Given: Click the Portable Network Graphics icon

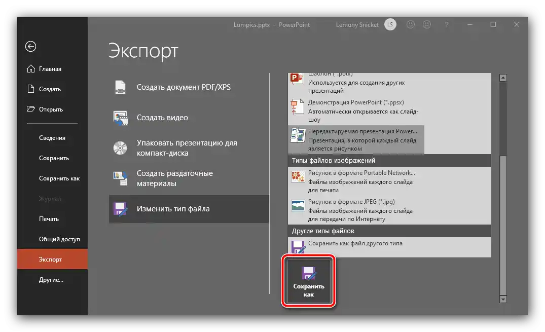Looking at the screenshot, I should pos(298,176).
